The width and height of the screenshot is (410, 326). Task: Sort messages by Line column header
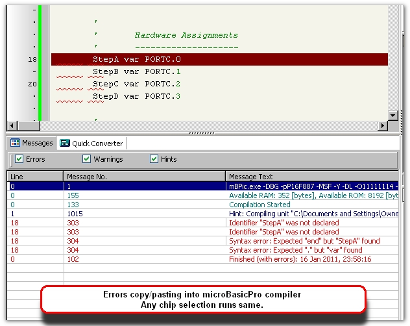click(x=35, y=176)
